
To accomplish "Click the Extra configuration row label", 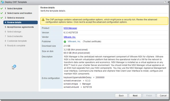I will [x=51, y=78].
